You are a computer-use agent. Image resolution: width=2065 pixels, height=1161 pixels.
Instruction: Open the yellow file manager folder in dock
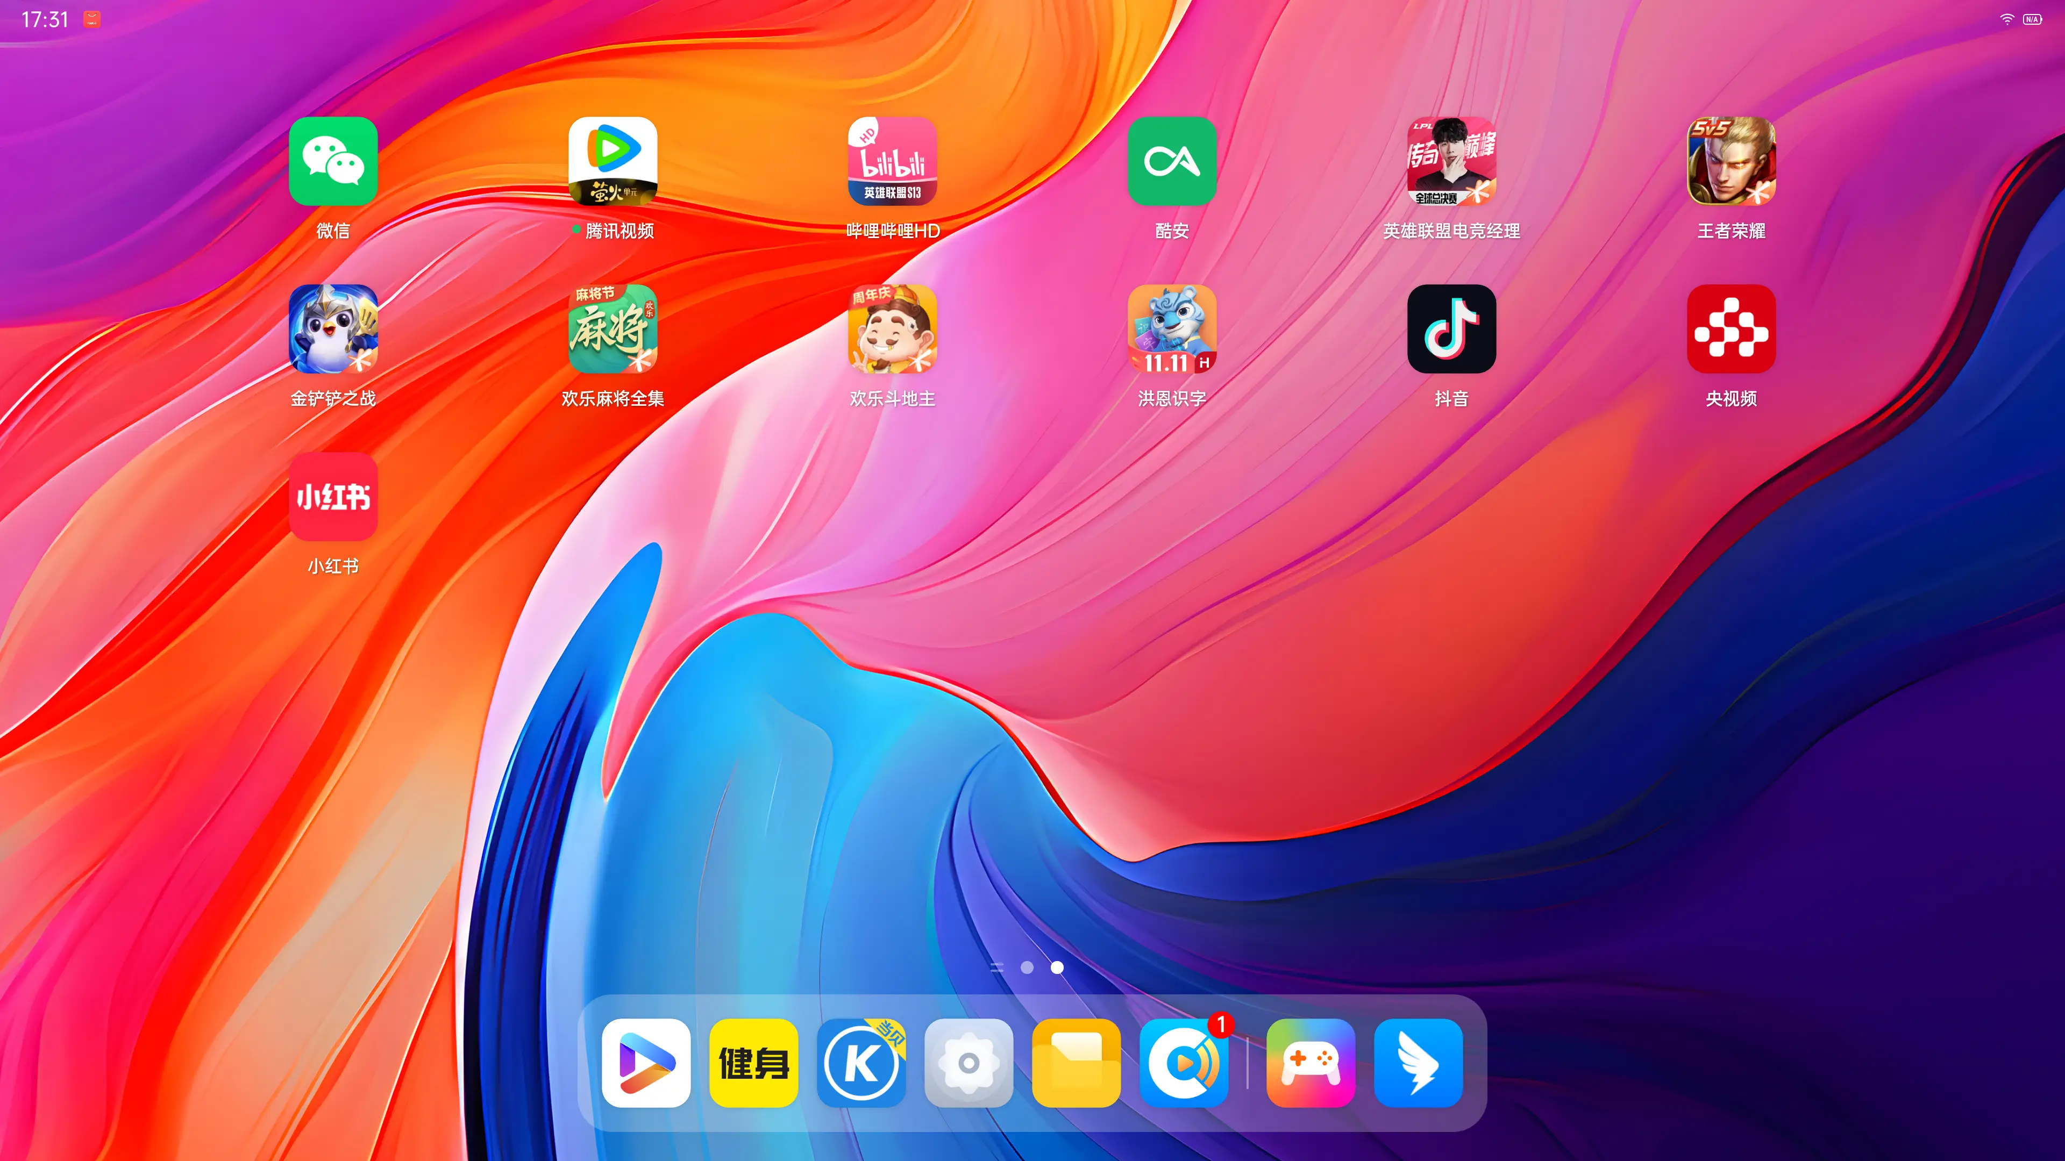[1076, 1063]
